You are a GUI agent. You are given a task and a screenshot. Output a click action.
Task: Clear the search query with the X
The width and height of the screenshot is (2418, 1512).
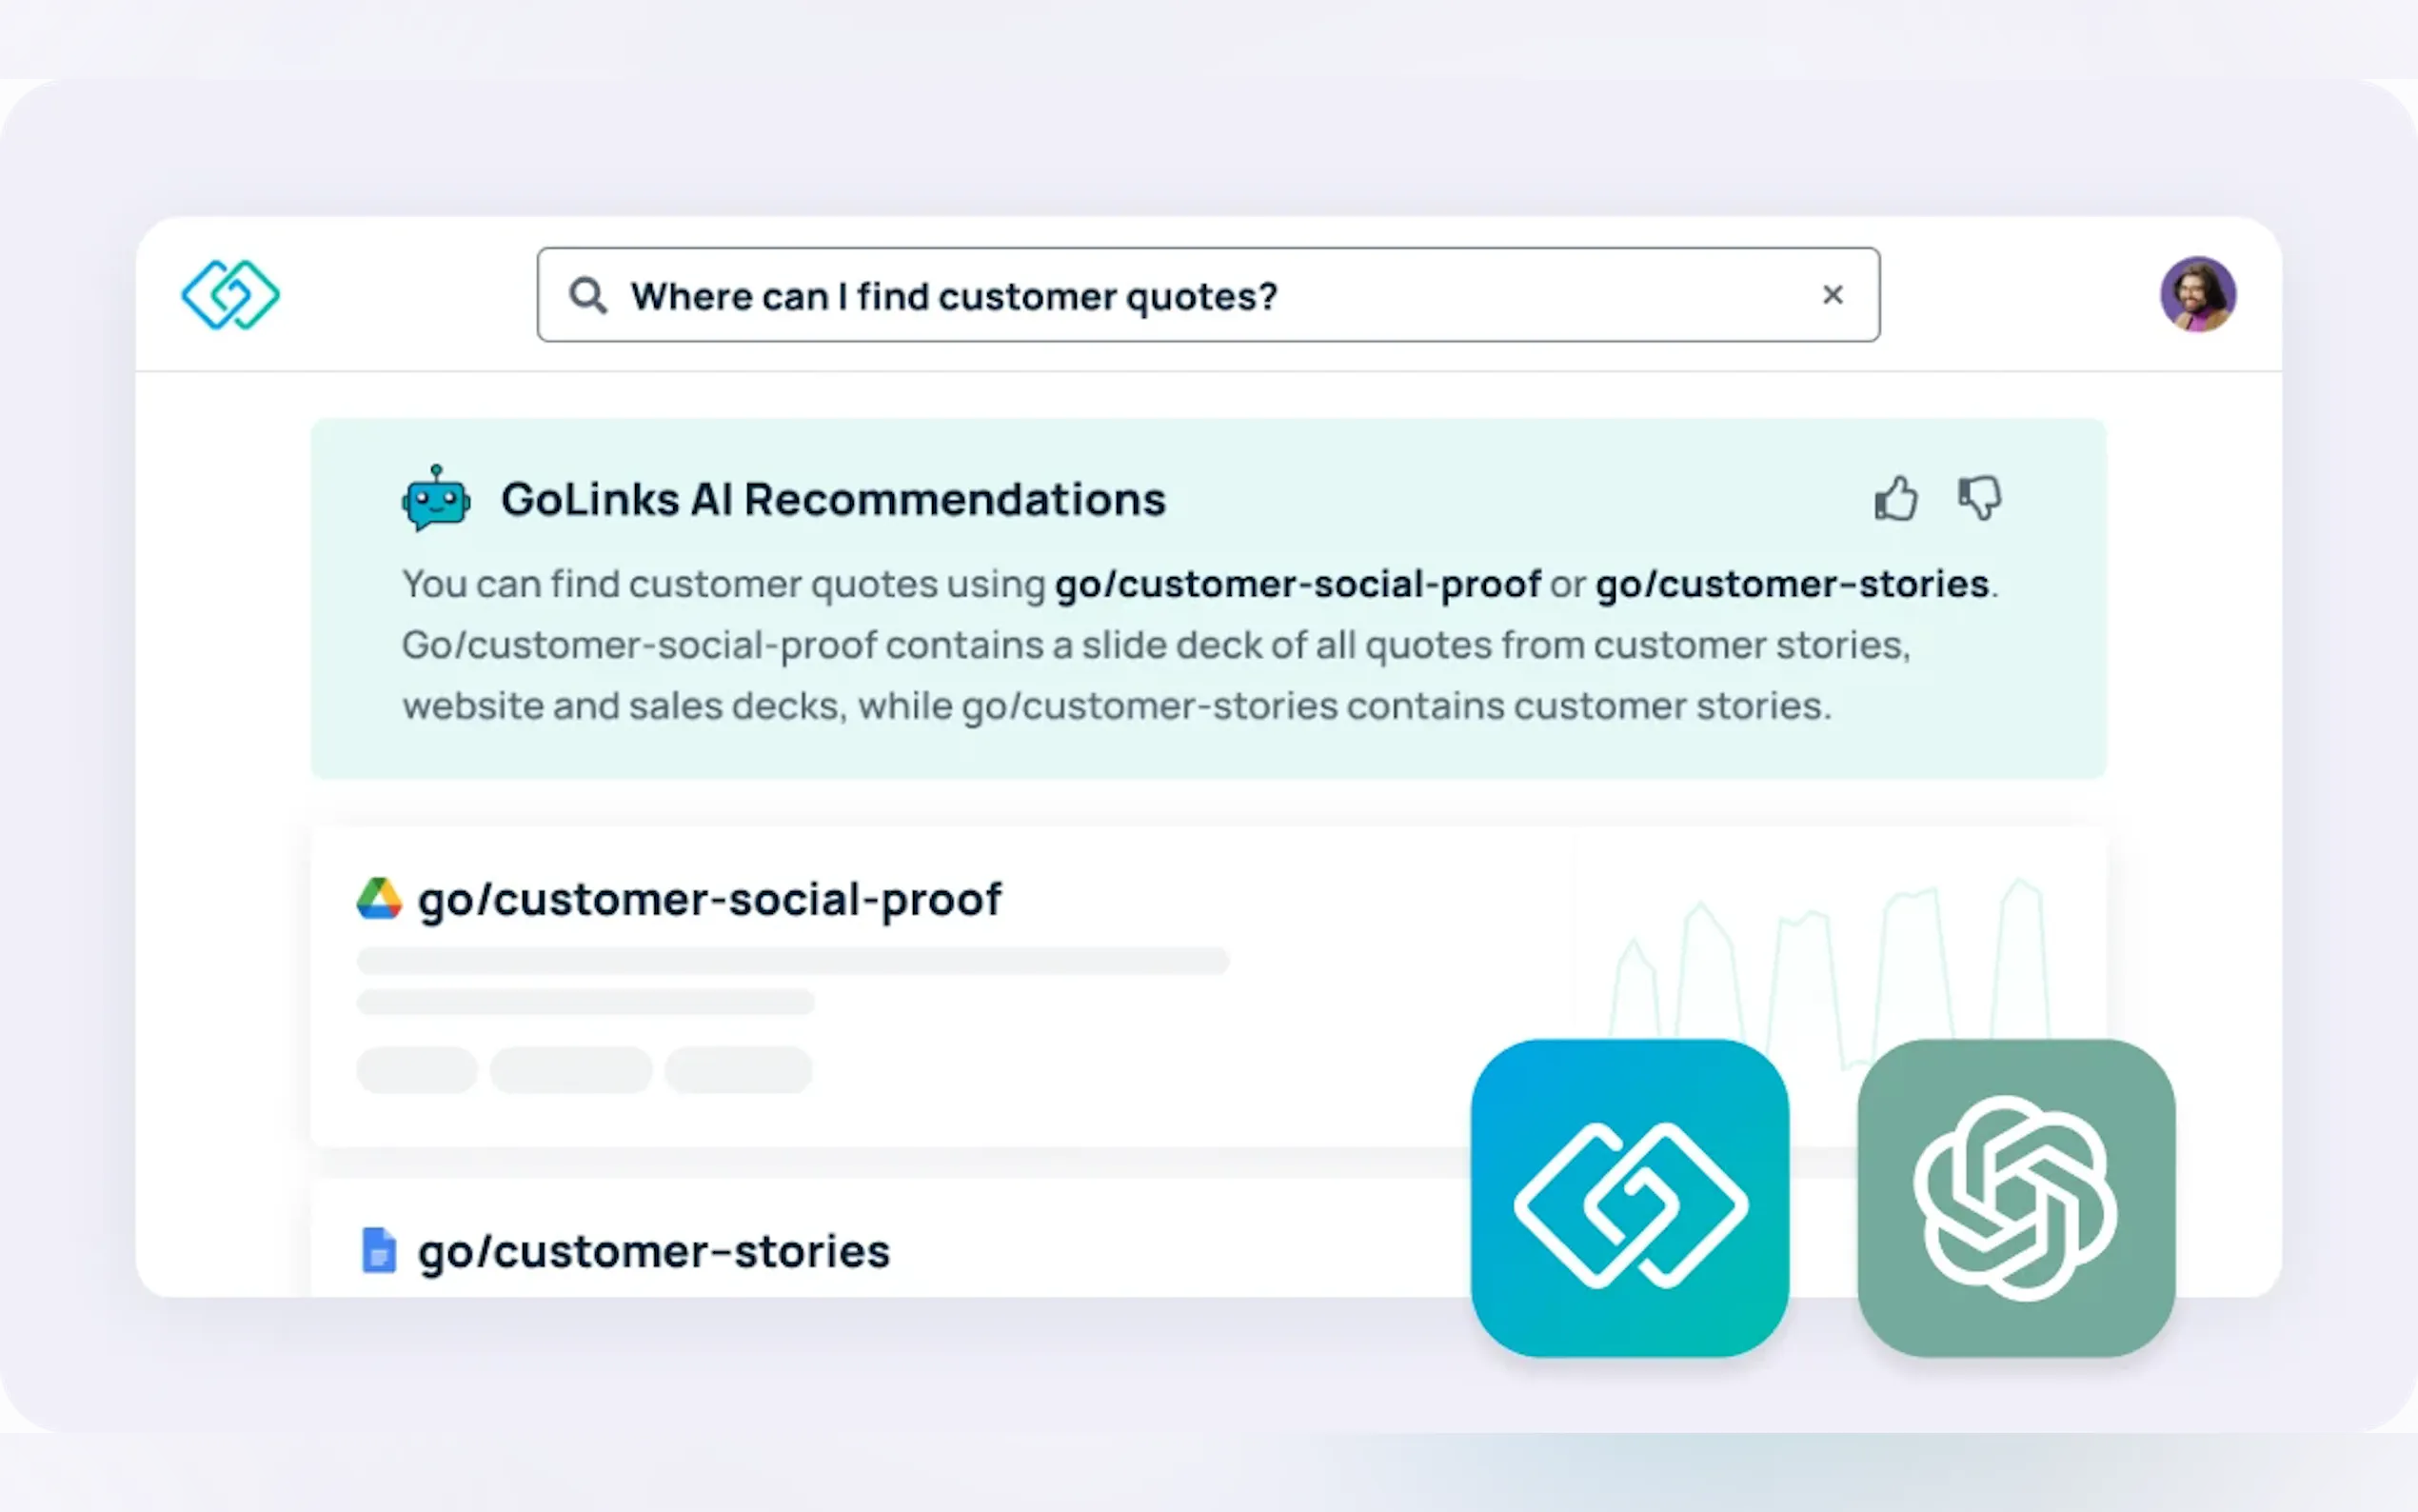point(1833,295)
